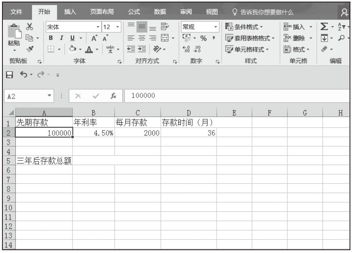Click the AutoSum sigma icon
Screen dimensions: 352x253
(x=324, y=27)
